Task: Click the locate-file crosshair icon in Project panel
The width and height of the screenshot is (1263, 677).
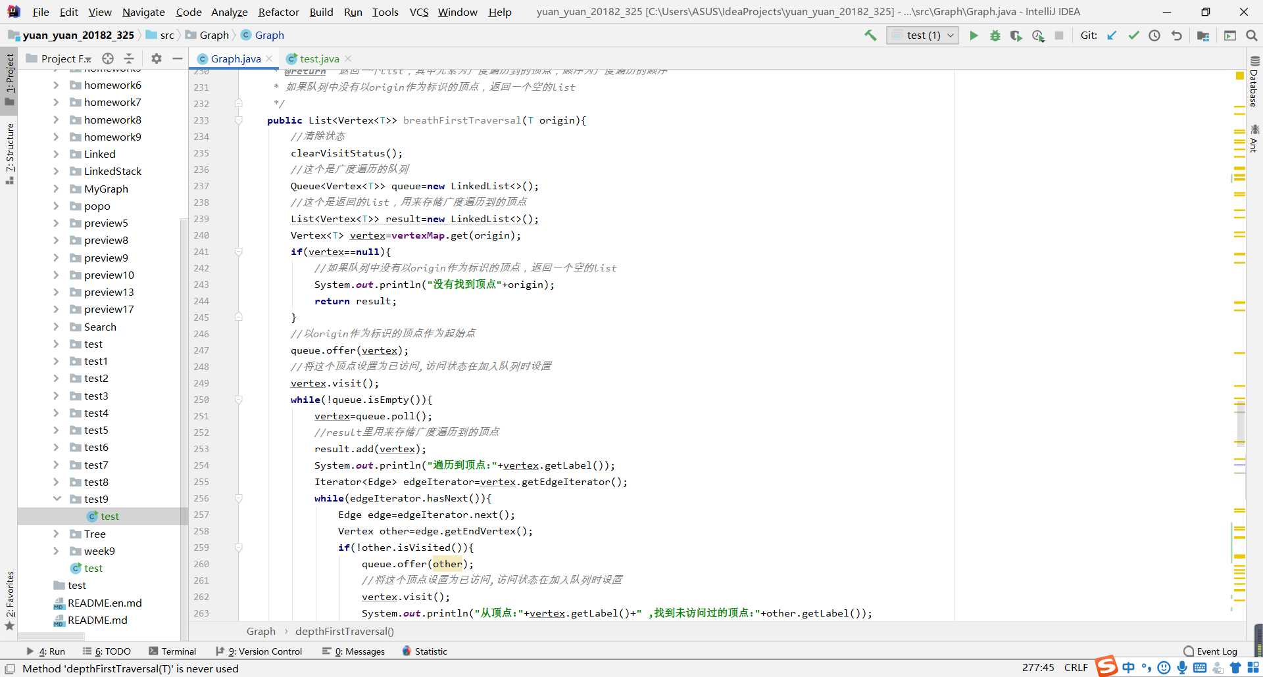Action: 108,58
